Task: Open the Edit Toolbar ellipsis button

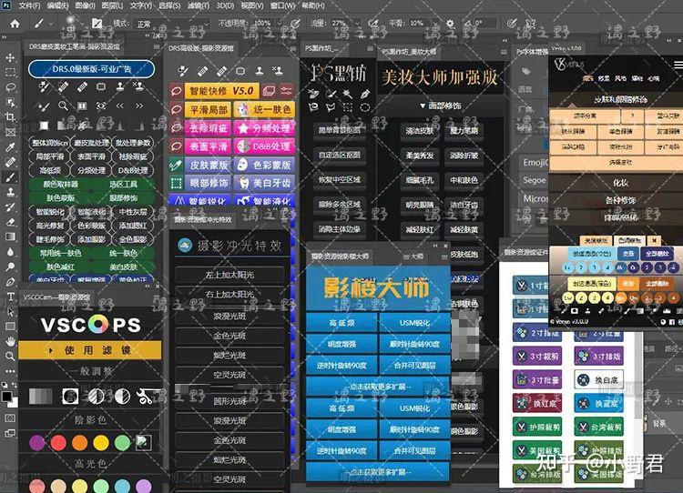Action: [x=10, y=371]
